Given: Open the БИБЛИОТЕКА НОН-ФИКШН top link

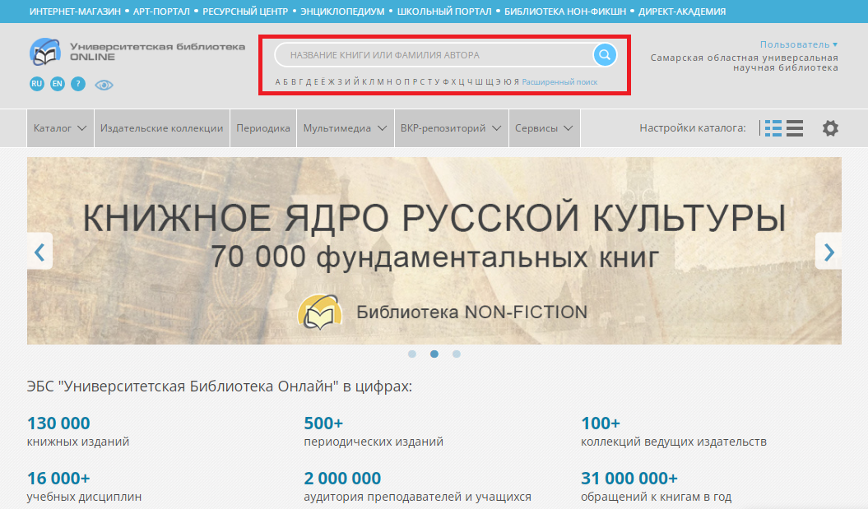Looking at the screenshot, I should click(x=565, y=12).
